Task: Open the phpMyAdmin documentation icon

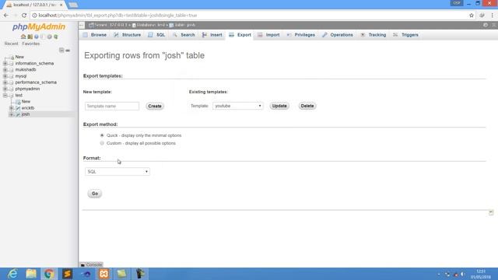Action: [37, 37]
